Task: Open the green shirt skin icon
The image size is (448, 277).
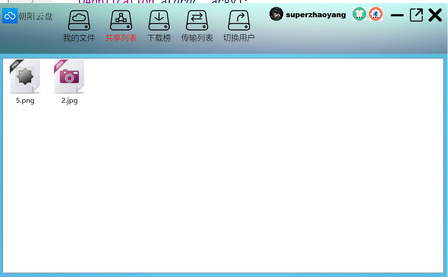Action: (x=359, y=14)
